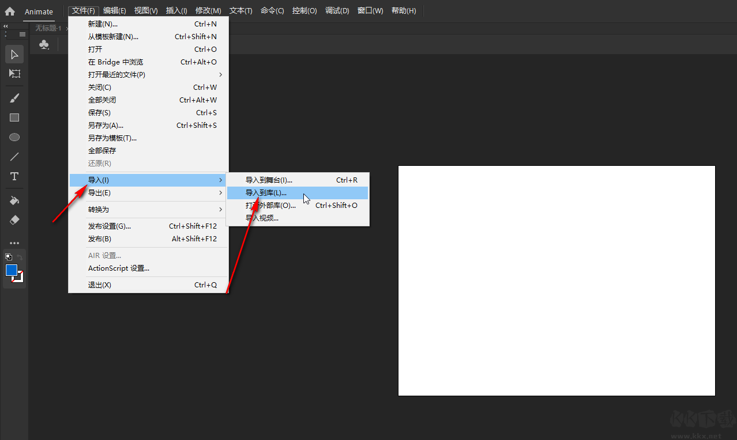
Task: Choose the Text tool
Action: tap(14, 176)
